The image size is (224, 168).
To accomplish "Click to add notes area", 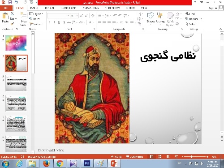I will (x=51, y=150).
